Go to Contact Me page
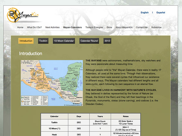Screen dimensions: 182x136 point(142,27)
